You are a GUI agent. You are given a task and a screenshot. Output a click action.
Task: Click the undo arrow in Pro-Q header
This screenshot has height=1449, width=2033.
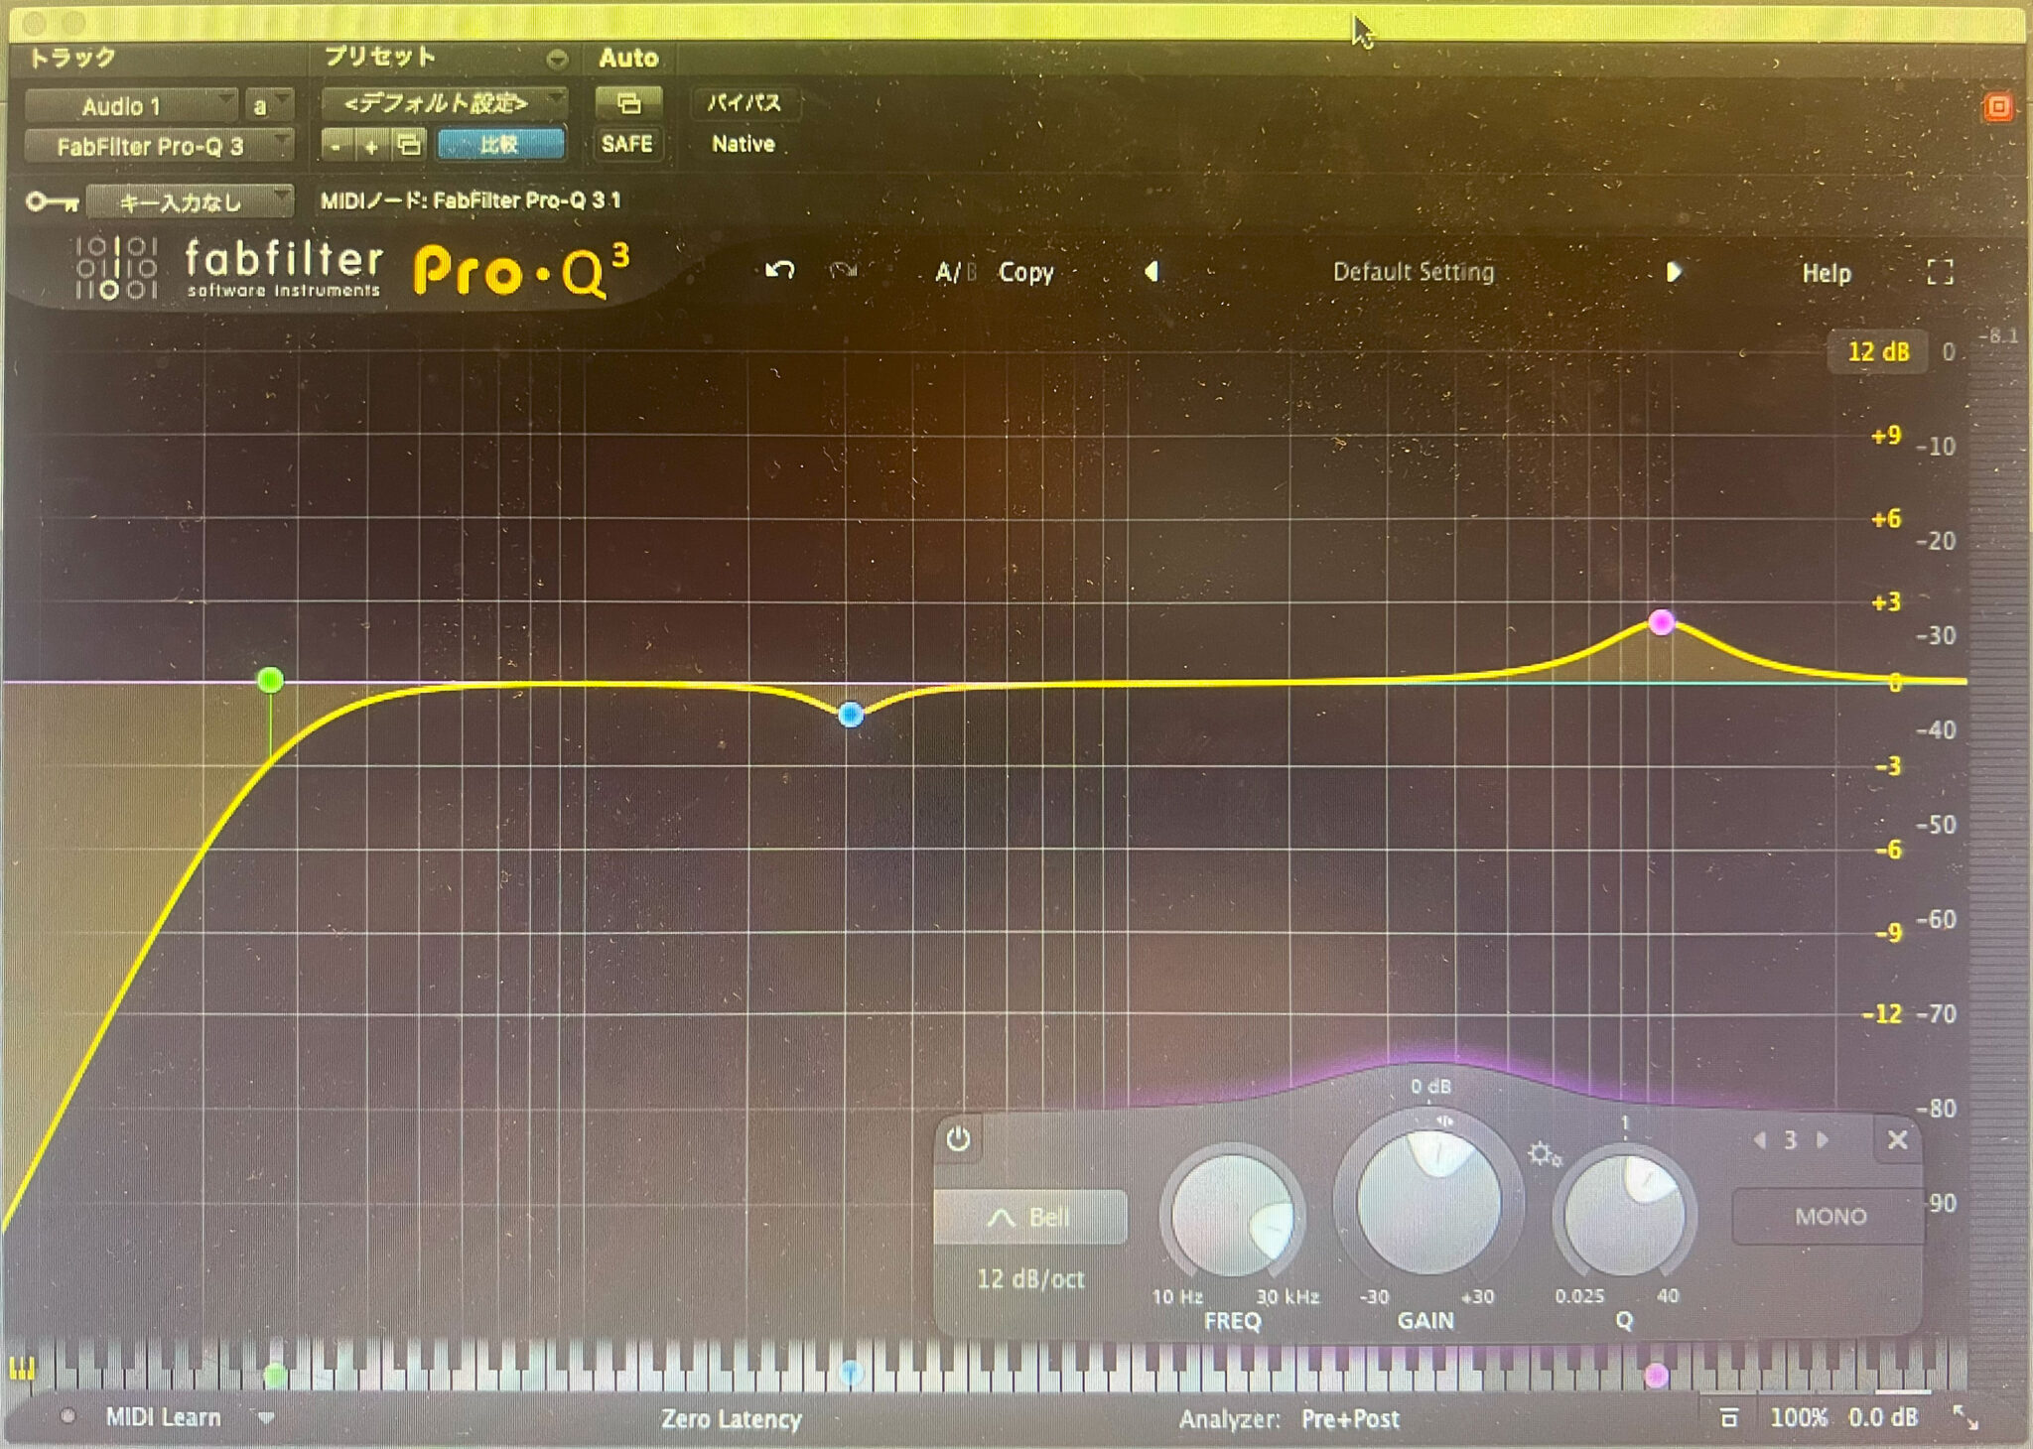click(x=781, y=271)
